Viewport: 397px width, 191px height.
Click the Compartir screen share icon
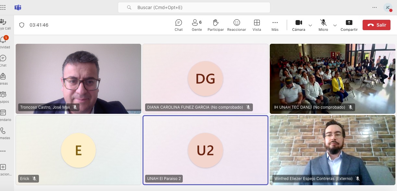point(349,25)
